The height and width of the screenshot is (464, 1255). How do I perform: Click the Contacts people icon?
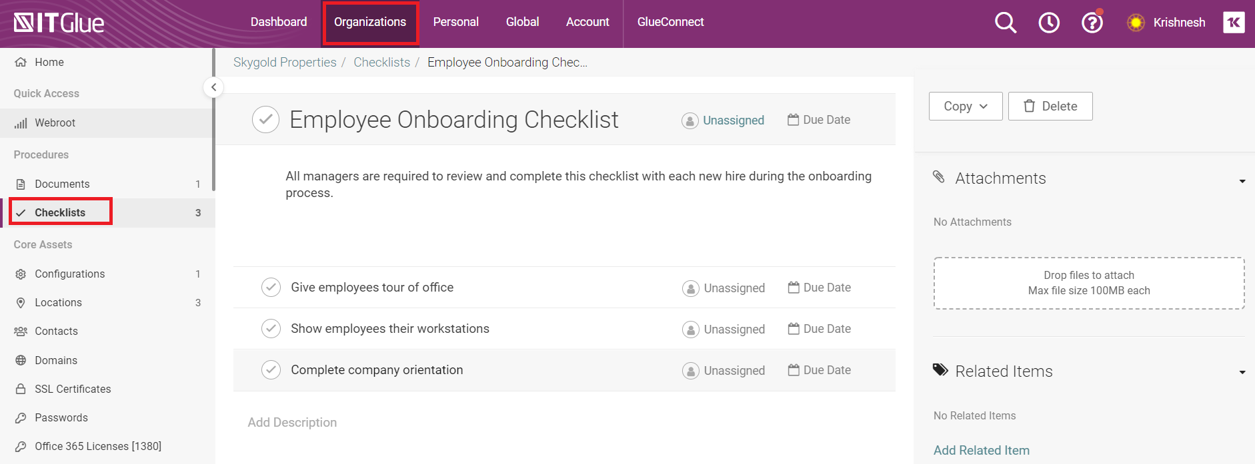pyautogui.click(x=21, y=332)
